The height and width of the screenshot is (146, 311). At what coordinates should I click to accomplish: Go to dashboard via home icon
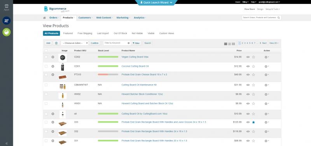(44, 17)
